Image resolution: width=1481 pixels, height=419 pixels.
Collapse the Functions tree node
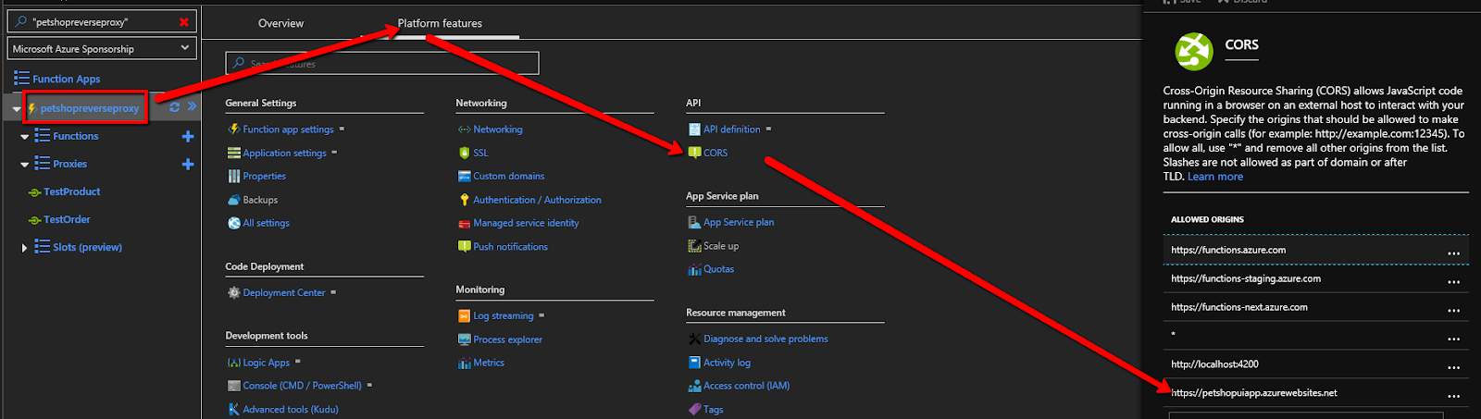click(x=25, y=137)
